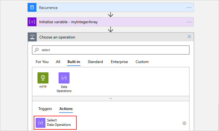This screenshot has height=131, width=219.
Task: Collapse the connectors list with the chevron
Action: coord(111,98)
